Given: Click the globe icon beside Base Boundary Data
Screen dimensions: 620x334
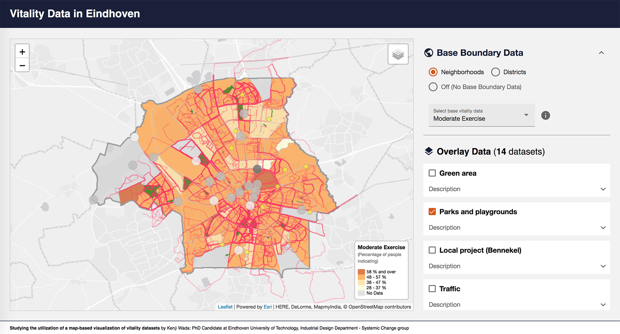Looking at the screenshot, I should pyautogui.click(x=429, y=53).
